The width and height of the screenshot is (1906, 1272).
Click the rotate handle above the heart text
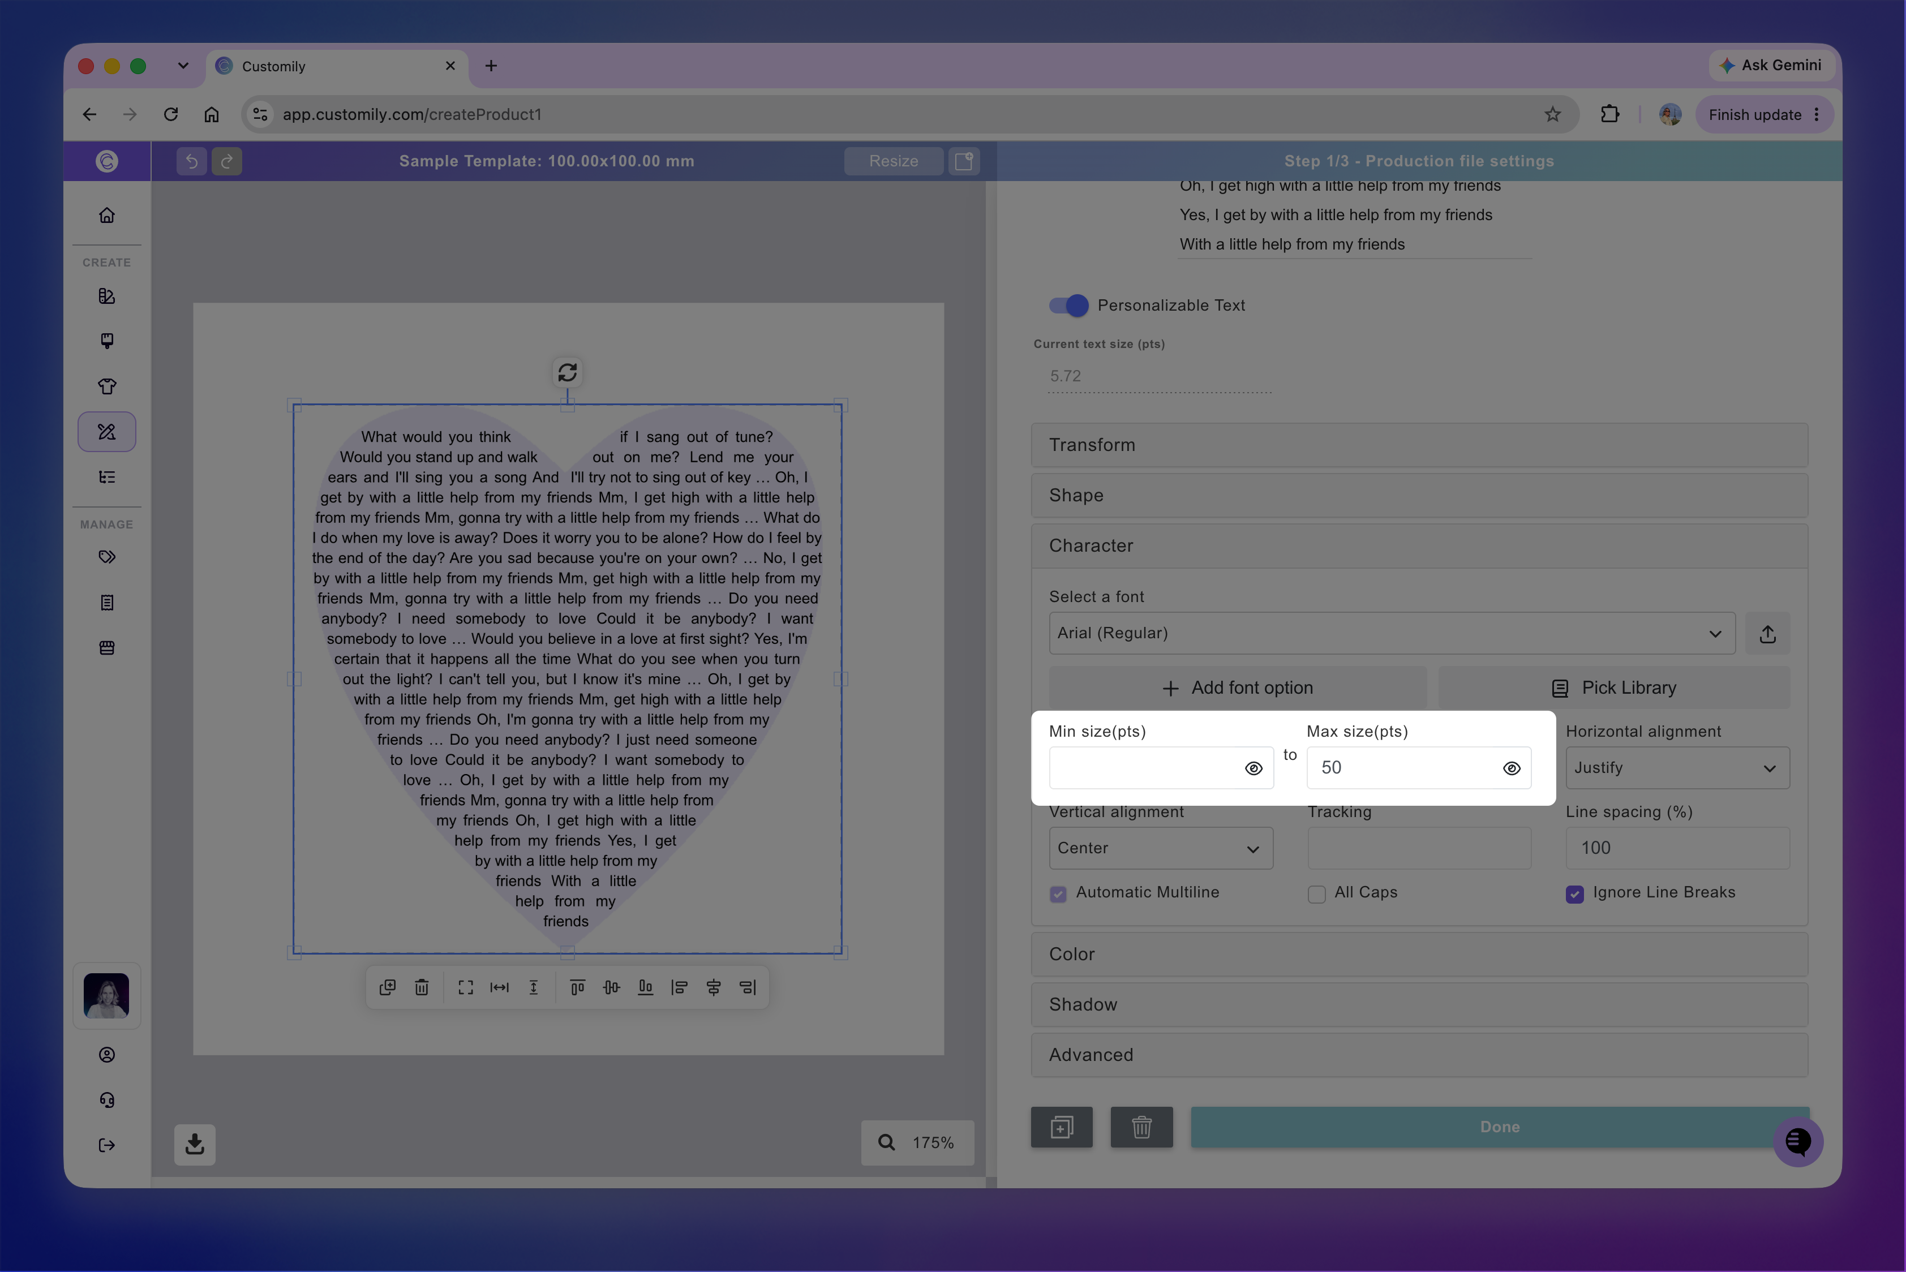tap(567, 372)
